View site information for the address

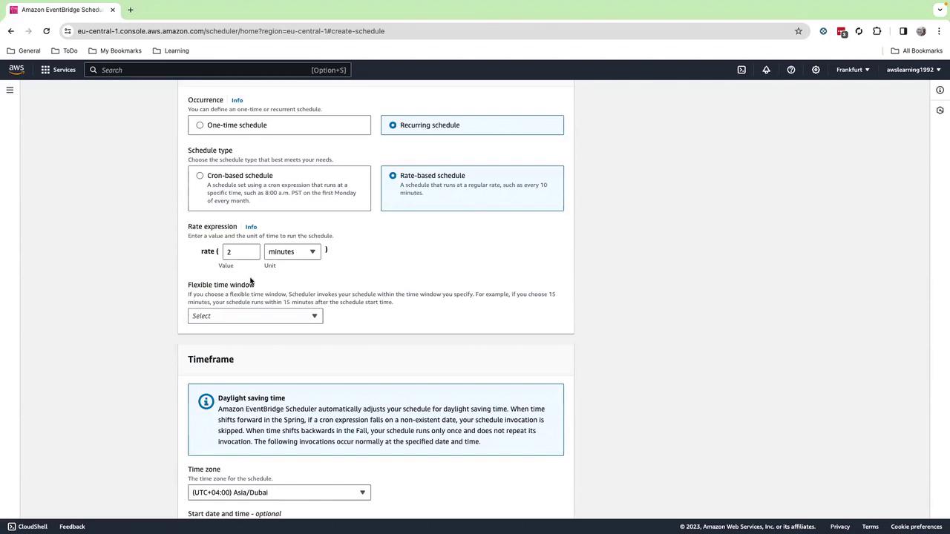coord(68,31)
